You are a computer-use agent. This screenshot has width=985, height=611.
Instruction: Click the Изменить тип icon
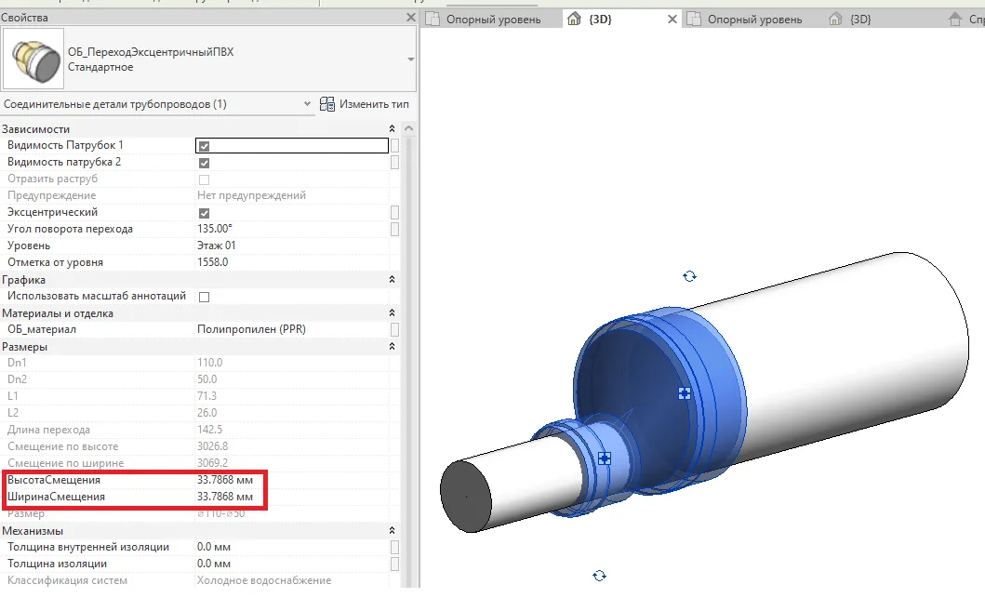(x=327, y=104)
